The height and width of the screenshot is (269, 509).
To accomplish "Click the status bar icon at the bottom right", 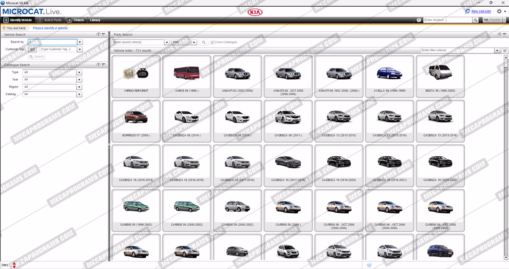I will tap(369, 265).
